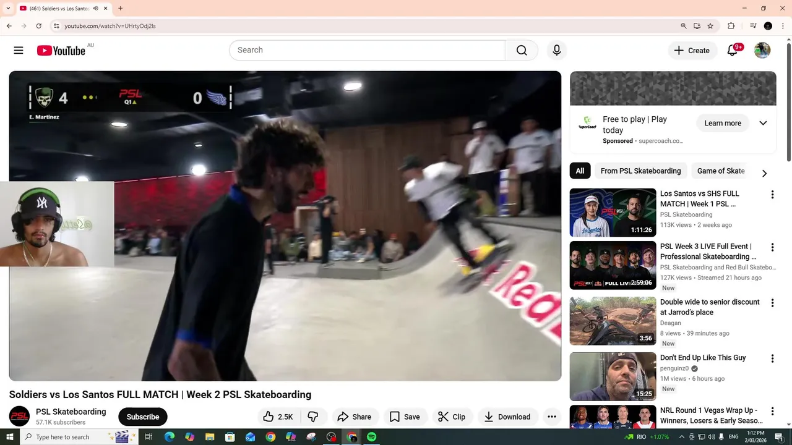Select From PSL Skateboarding chip

tap(640, 171)
